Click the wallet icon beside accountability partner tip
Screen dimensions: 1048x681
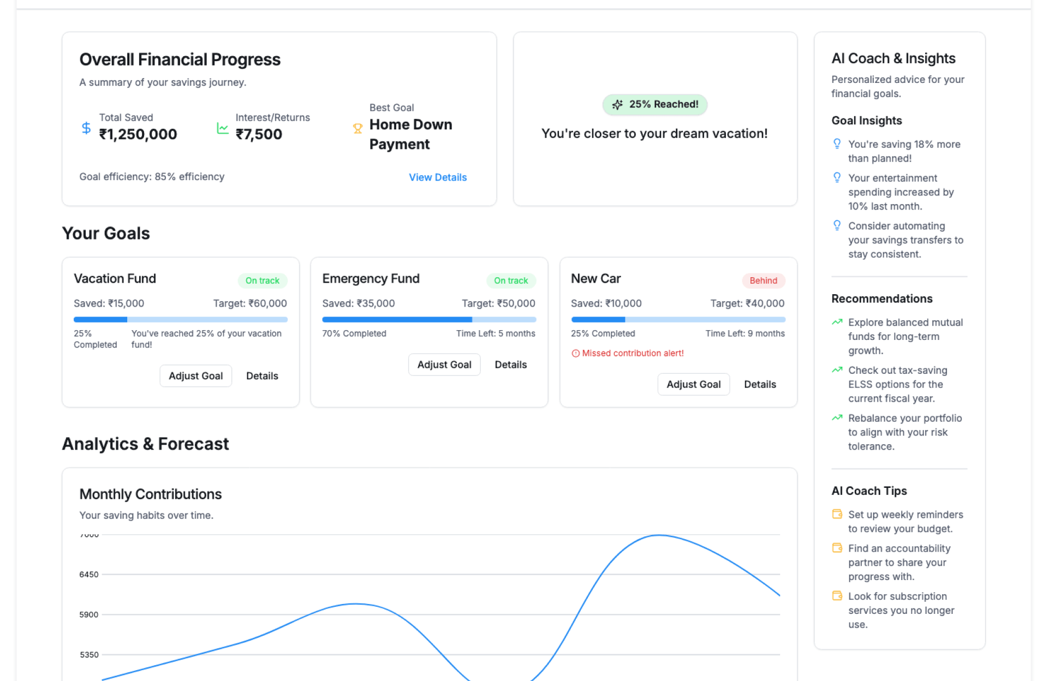[x=837, y=548]
